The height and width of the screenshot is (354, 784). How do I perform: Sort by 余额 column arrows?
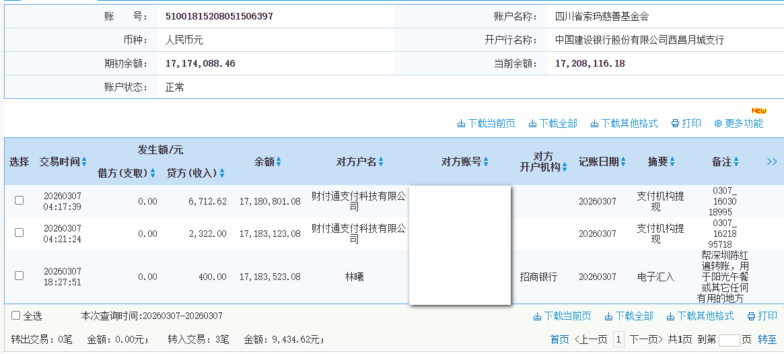279,162
